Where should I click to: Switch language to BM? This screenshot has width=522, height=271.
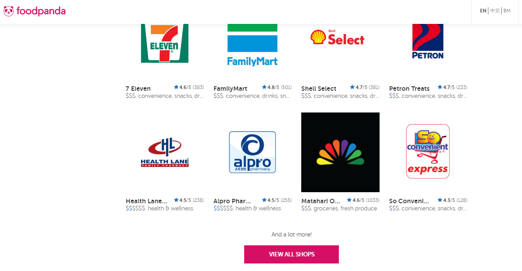507,11
